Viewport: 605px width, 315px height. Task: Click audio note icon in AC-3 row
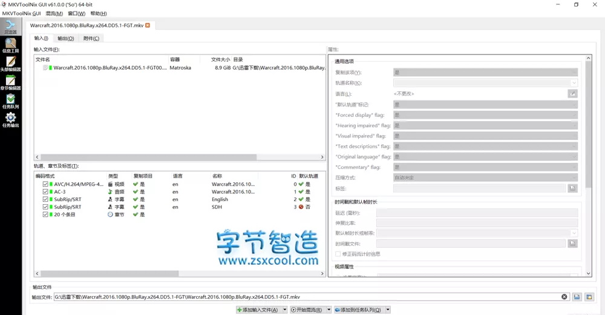click(x=110, y=191)
